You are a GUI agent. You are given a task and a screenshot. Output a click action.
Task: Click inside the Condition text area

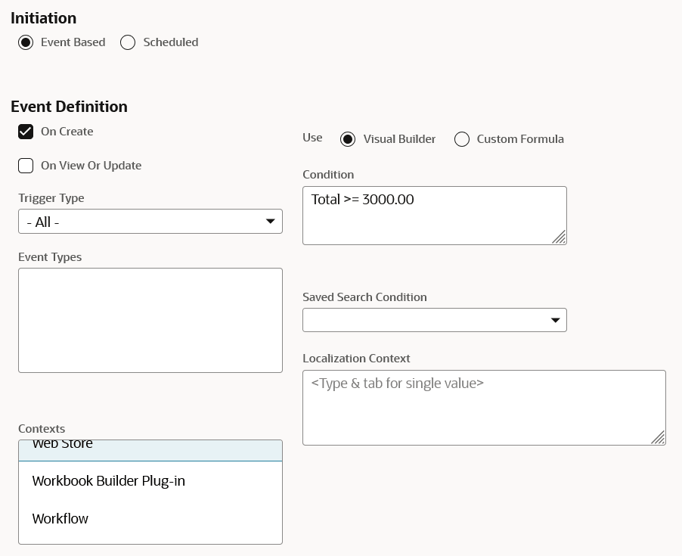[x=435, y=216]
